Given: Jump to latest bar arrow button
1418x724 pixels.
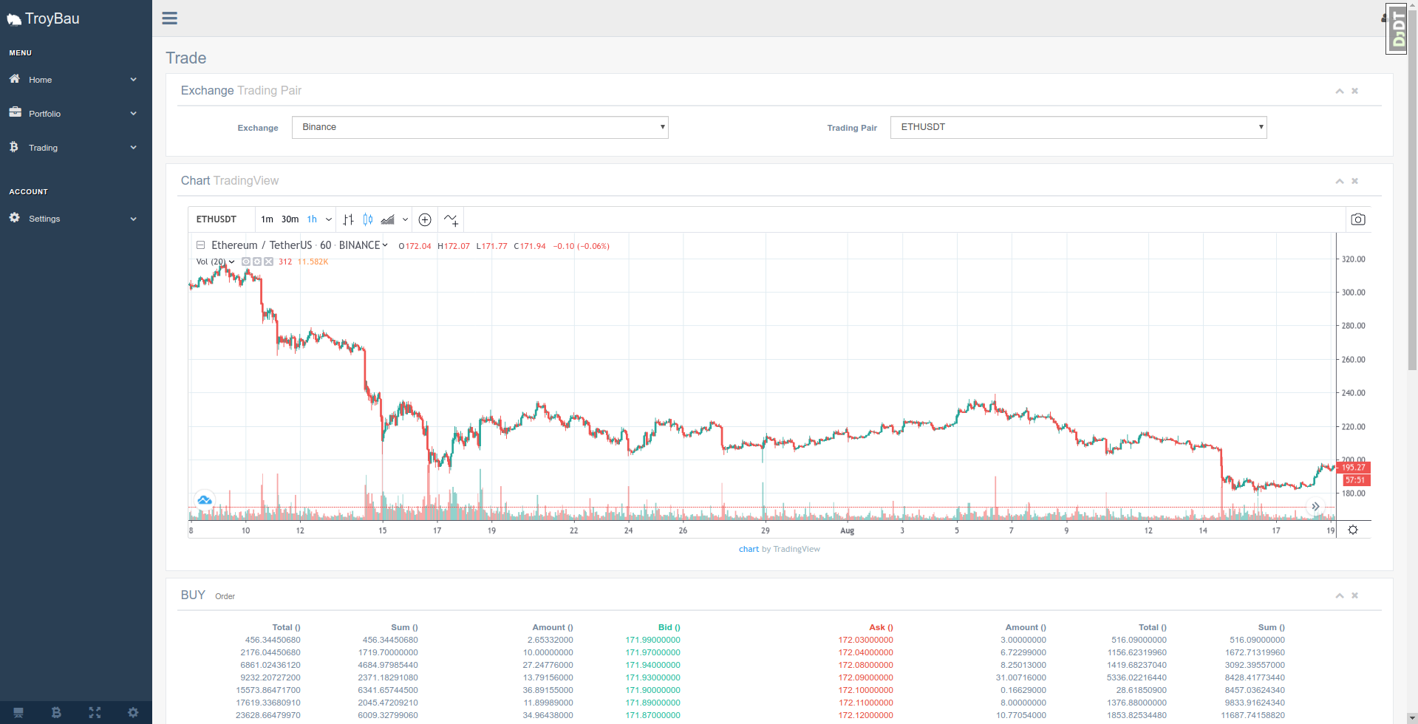Looking at the screenshot, I should [1315, 506].
